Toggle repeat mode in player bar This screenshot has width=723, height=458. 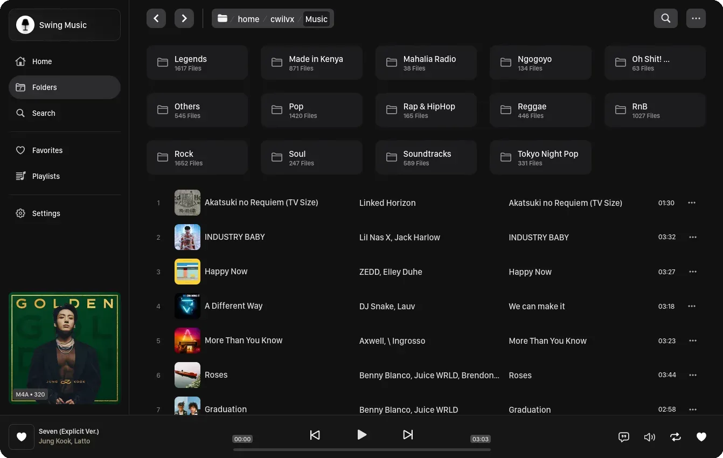point(676,437)
